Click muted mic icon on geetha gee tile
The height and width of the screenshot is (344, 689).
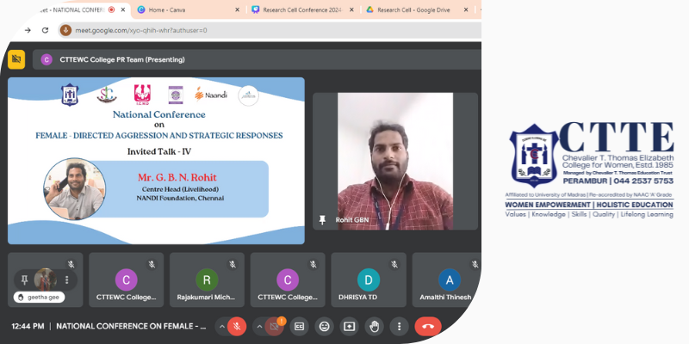coord(71,264)
